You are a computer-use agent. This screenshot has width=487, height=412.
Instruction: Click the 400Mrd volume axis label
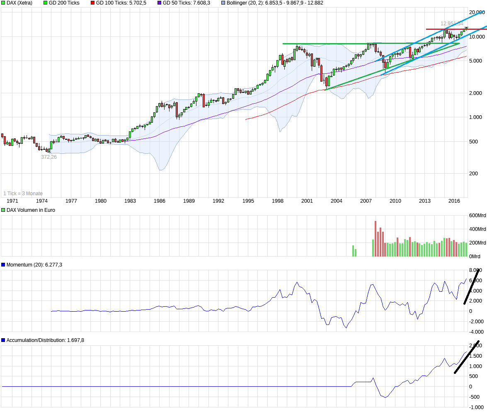click(477, 229)
